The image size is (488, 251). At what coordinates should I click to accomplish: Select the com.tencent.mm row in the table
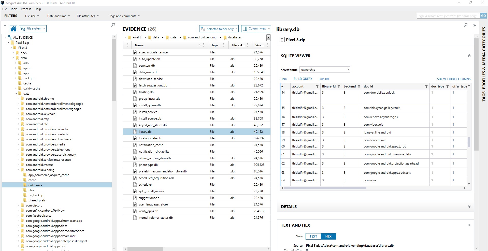click(374, 140)
